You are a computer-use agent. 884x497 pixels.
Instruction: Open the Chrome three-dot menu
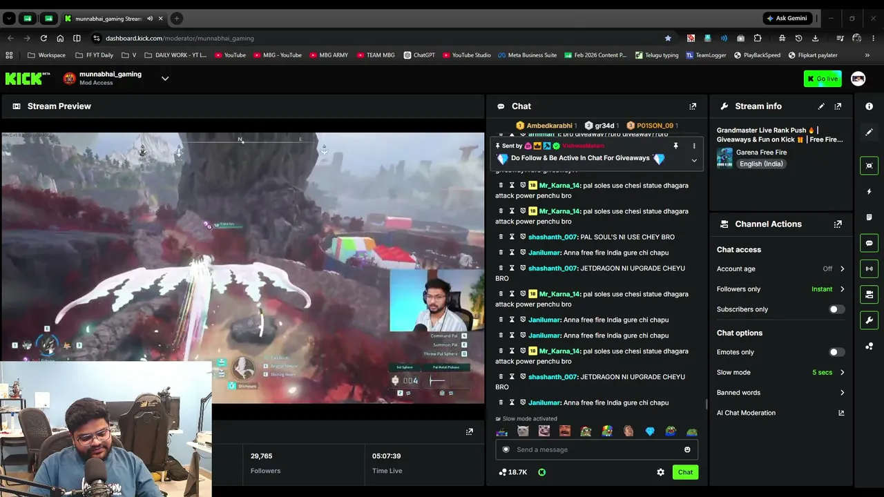pos(874,38)
